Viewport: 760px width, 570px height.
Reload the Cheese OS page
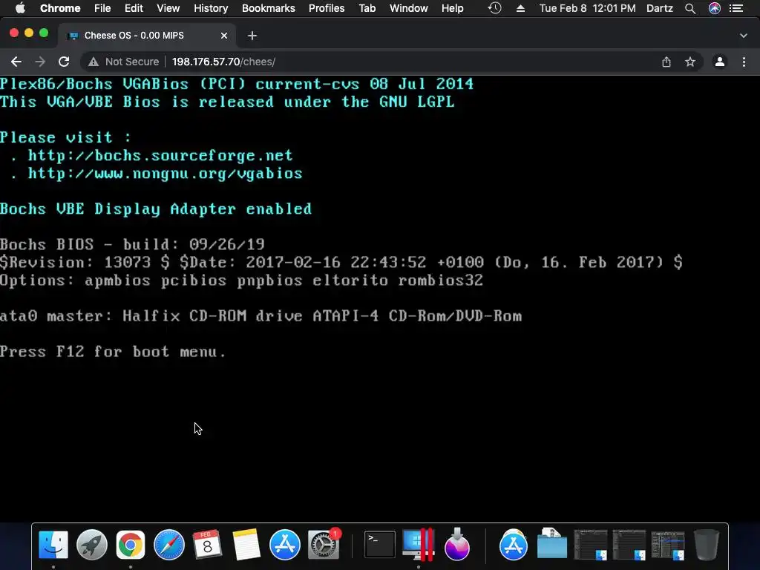click(x=64, y=62)
